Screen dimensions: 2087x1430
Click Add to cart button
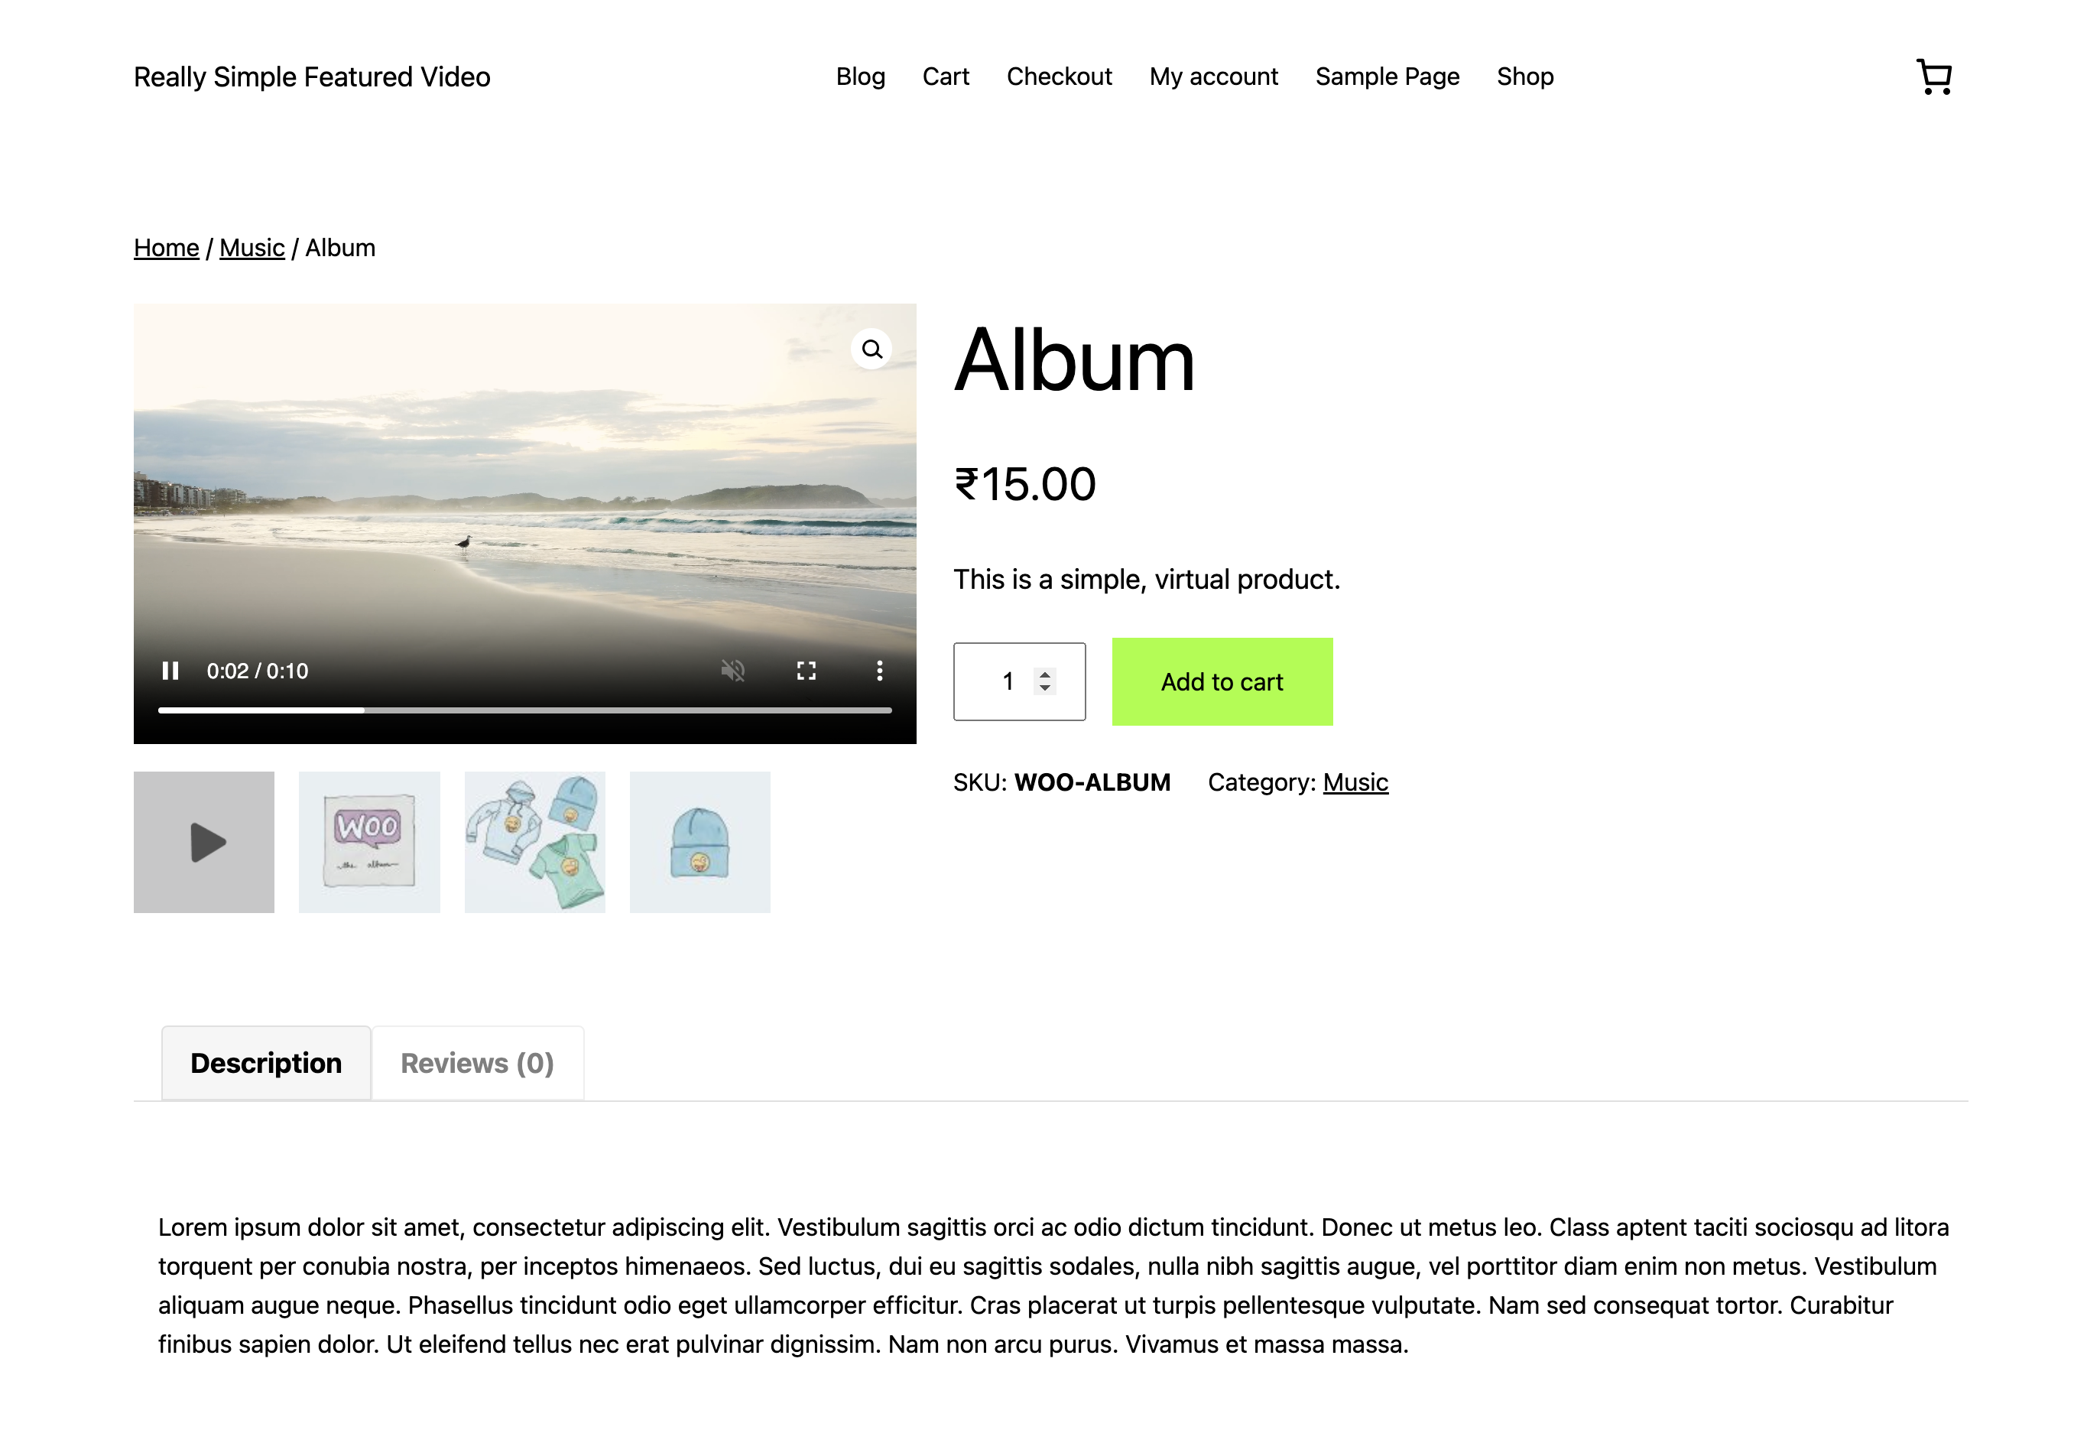1221,681
